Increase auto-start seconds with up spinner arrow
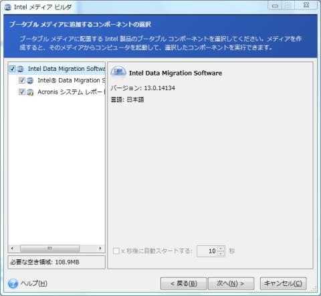321x296 pixels. click(x=221, y=249)
